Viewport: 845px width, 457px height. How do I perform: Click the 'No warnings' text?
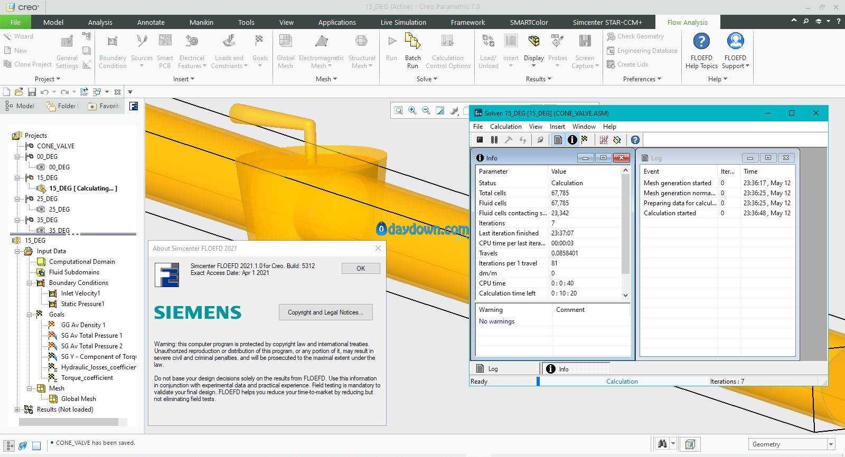click(496, 321)
